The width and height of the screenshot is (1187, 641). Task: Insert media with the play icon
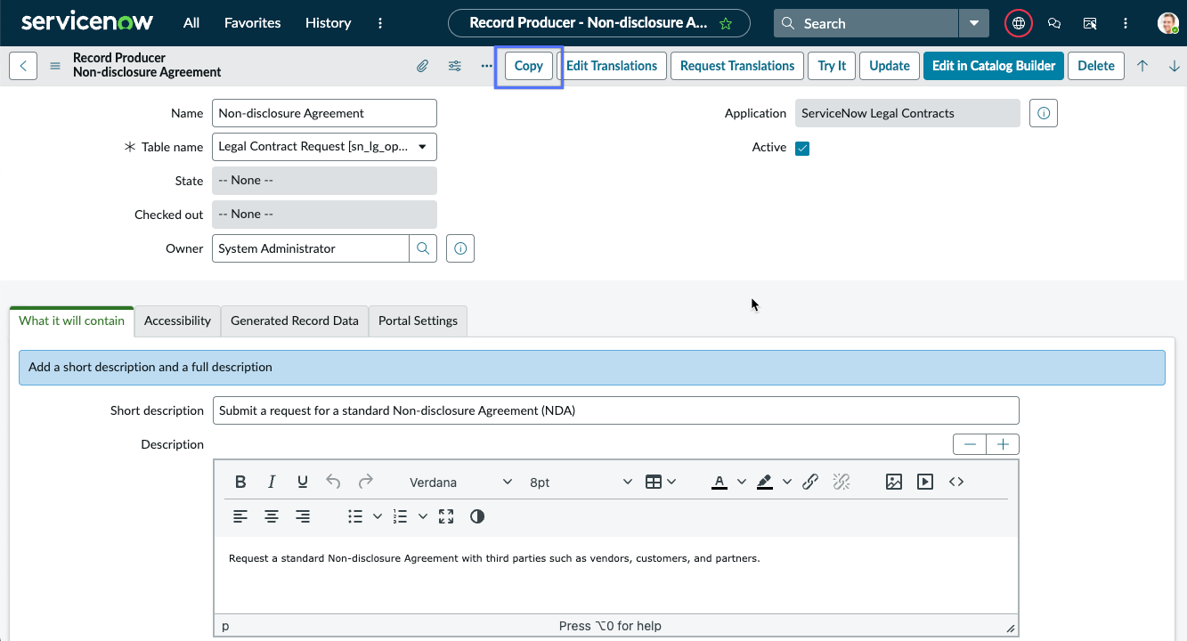click(925, 482)
